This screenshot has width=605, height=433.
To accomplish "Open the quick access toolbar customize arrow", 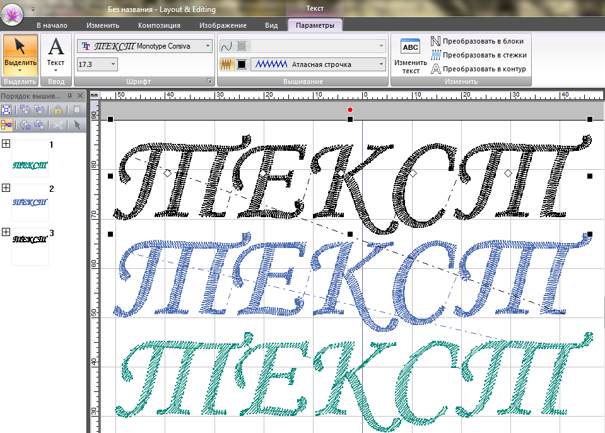I will 33,9.
